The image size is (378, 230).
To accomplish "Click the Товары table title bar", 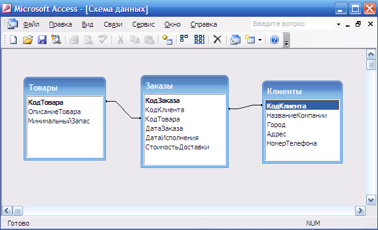I will (64, 87).
